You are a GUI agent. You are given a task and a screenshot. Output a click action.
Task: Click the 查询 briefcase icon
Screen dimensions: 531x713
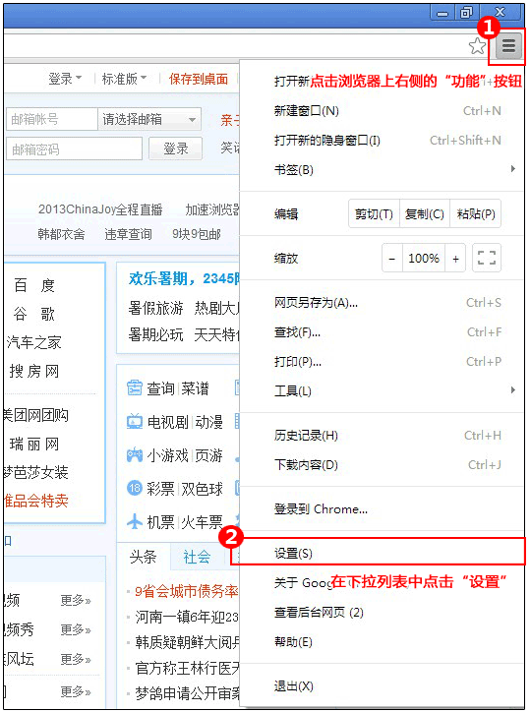[135, 387]
